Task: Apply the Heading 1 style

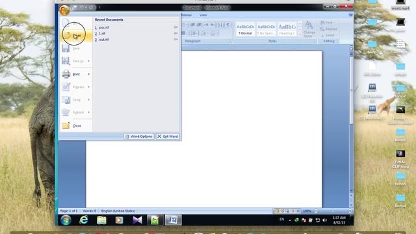Action: point(287,29)
